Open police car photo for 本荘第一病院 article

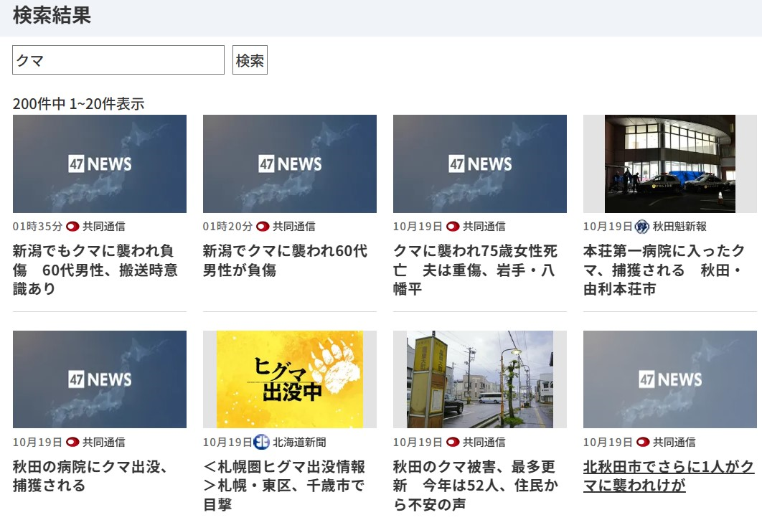click(x=669, y=164)
